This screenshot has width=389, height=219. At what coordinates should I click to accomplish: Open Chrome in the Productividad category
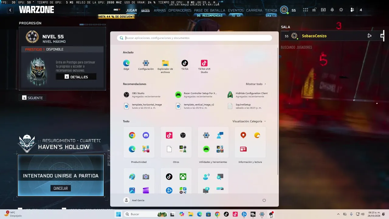[132, 135]
